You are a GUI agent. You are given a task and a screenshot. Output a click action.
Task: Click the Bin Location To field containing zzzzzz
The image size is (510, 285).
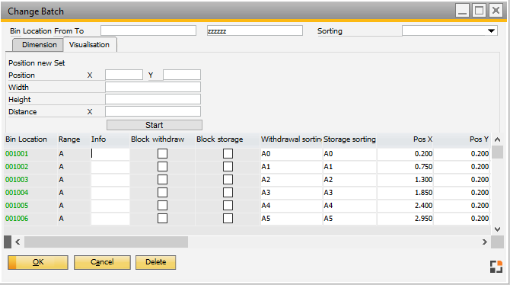click(255, 30)
